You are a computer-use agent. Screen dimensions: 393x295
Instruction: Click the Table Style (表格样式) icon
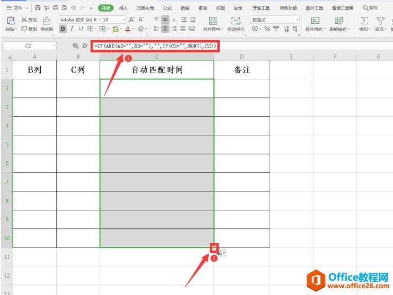click(x=338, y=21)
